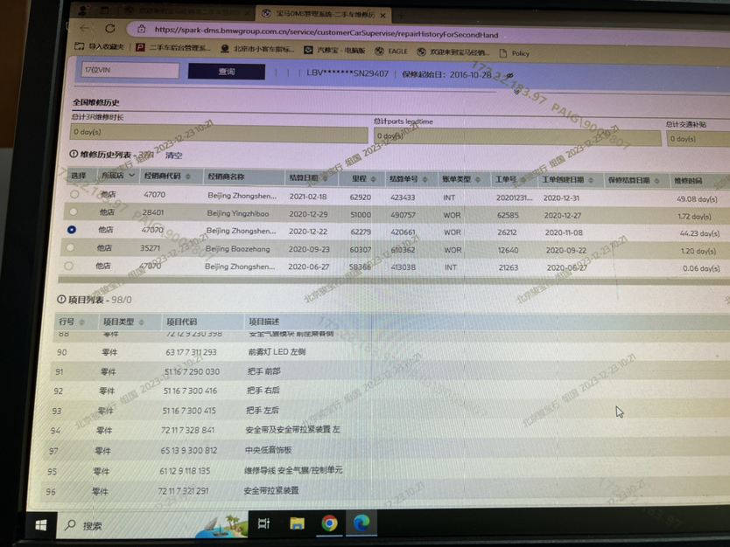Image resolution: width=730 pixels, height=547 pixels.
Task: Open Task View from the taskbar
Action: tap(264, 523)
